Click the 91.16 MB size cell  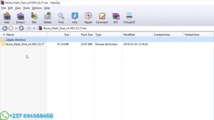(63, 44)
